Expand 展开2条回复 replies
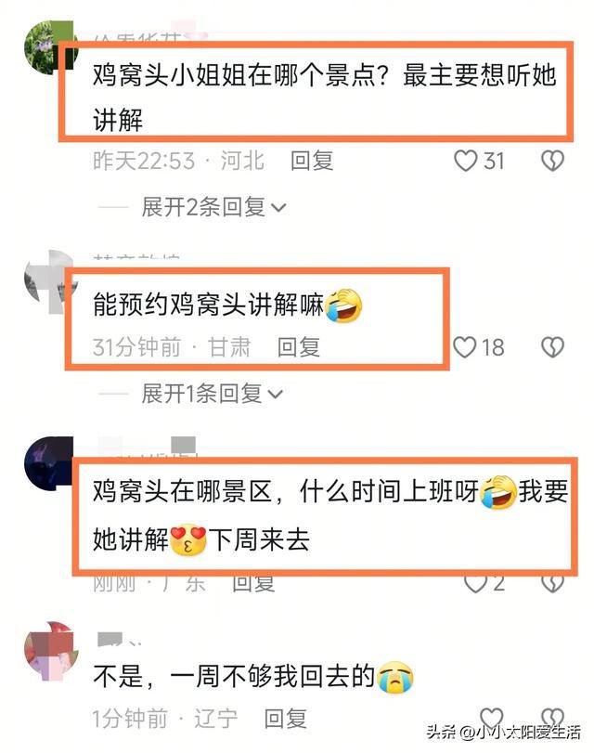 (213, 207)
